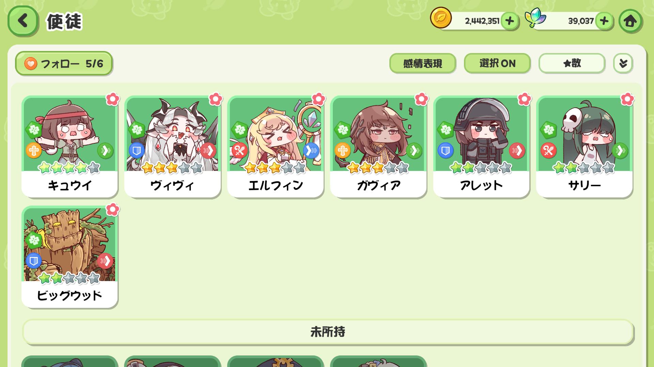Click red crossed-tools icon on サリー card
The height and width of the screenshot is (367, 654).
tap(548, 151)
